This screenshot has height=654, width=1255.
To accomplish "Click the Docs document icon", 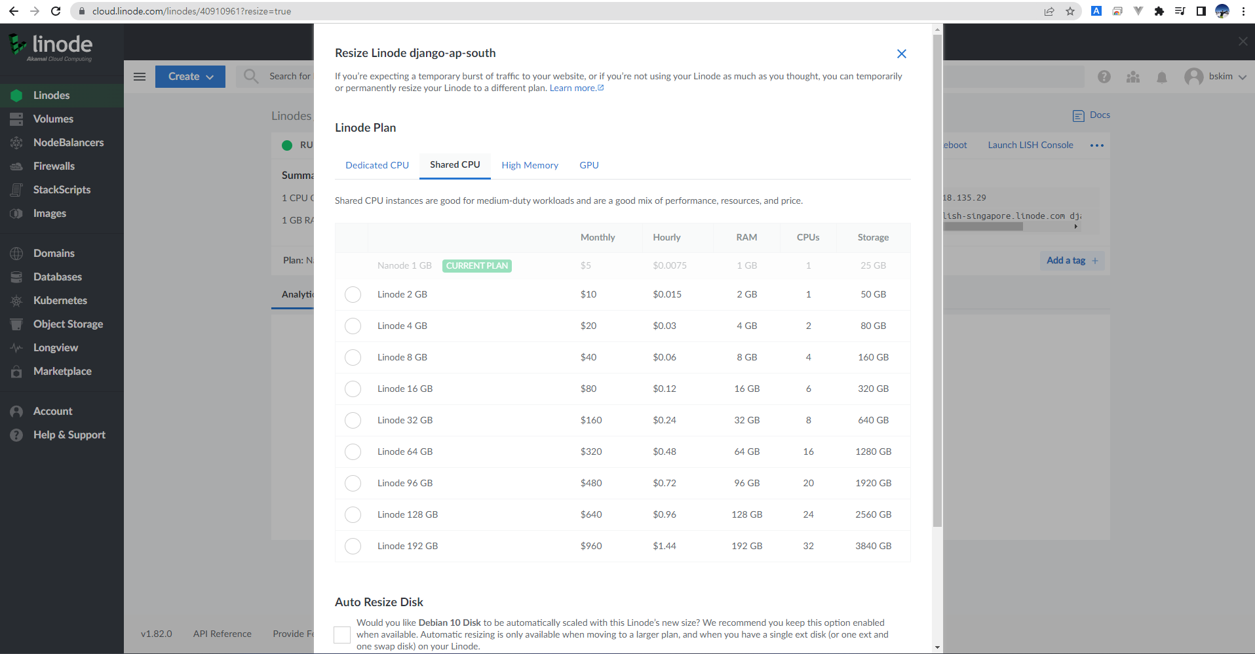I will 1078,116.
